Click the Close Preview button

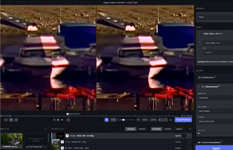tap(183, 120)
